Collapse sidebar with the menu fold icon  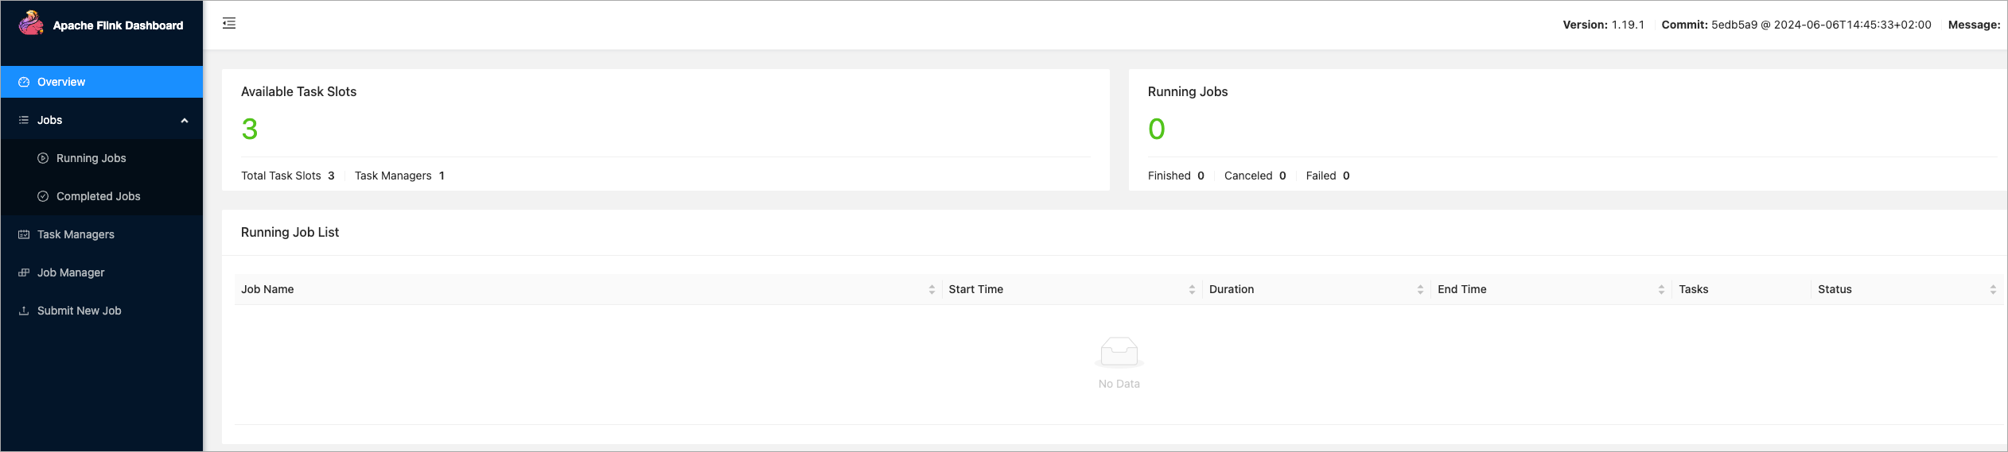click(x=229, y=23)
